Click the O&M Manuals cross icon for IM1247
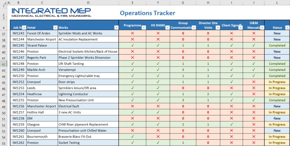290x146 pixels. click(254, 58)
